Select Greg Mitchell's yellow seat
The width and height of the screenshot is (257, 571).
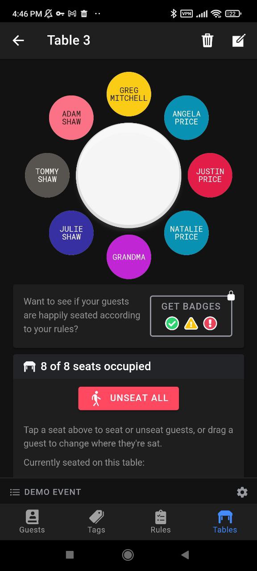pyautogui.click(x=129, y=94)
